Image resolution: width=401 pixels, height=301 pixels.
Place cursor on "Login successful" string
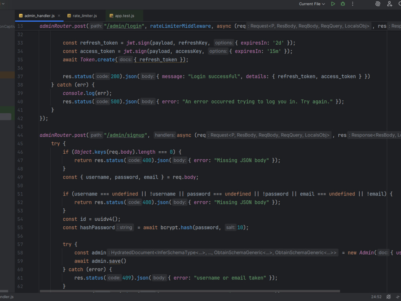214,77
